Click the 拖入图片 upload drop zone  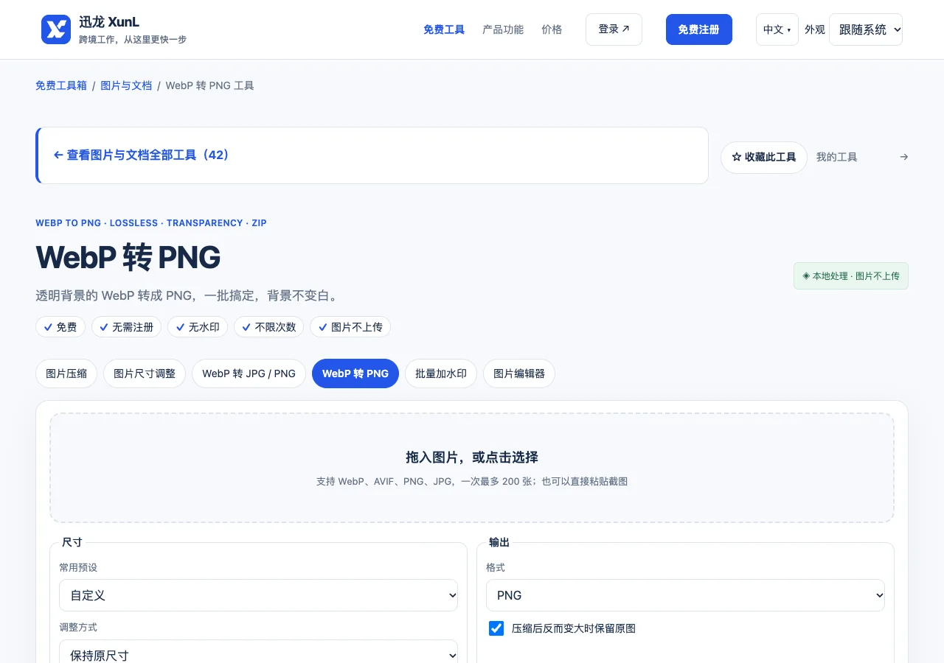click(x=472, y=468)
